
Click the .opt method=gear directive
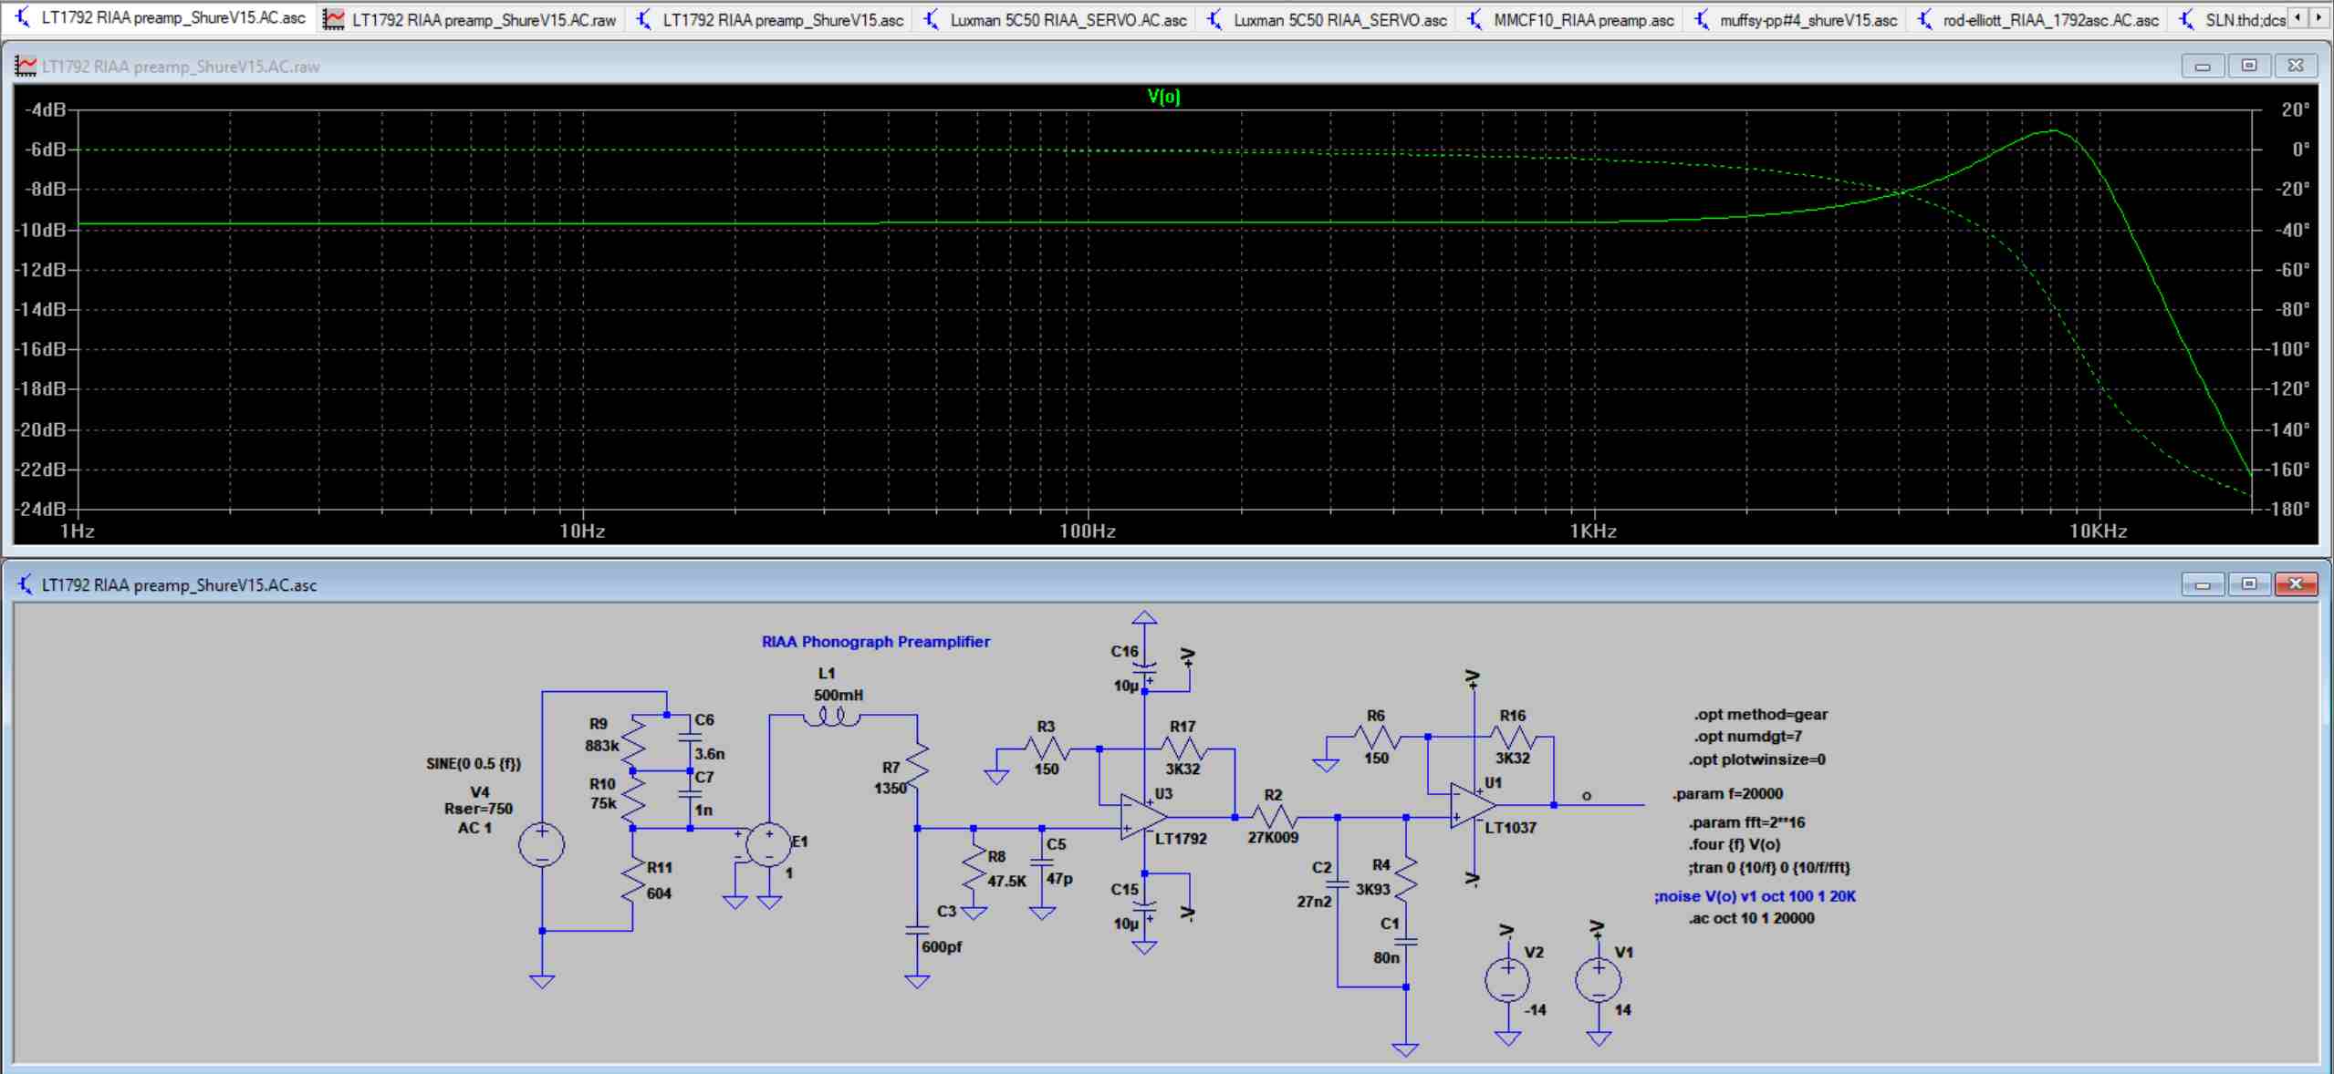pyautogui.click(x=1760, y=715)
